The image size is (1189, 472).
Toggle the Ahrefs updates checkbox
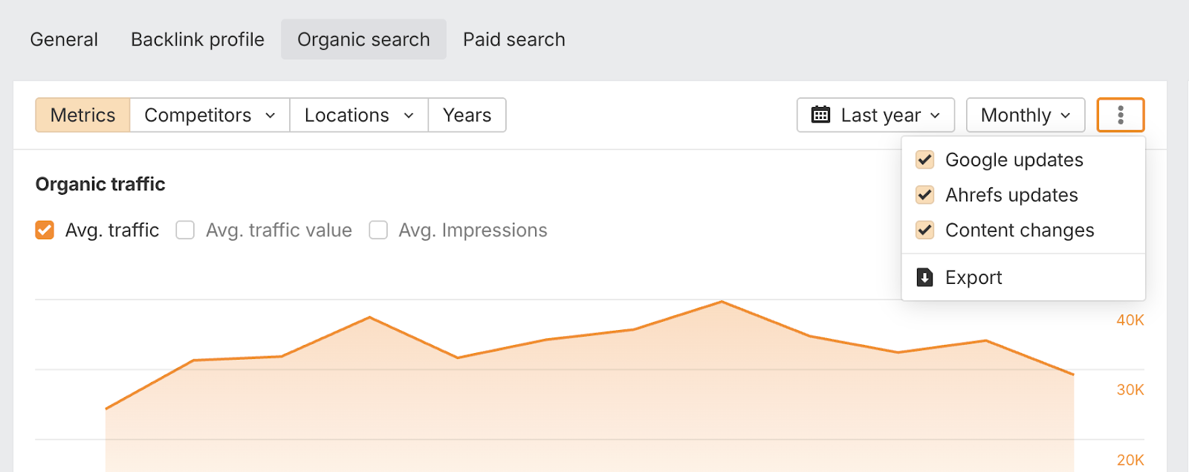click(924, 195)
